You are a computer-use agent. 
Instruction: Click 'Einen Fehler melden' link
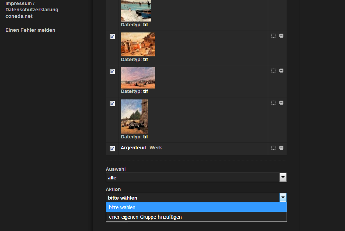tap(30, 30)
